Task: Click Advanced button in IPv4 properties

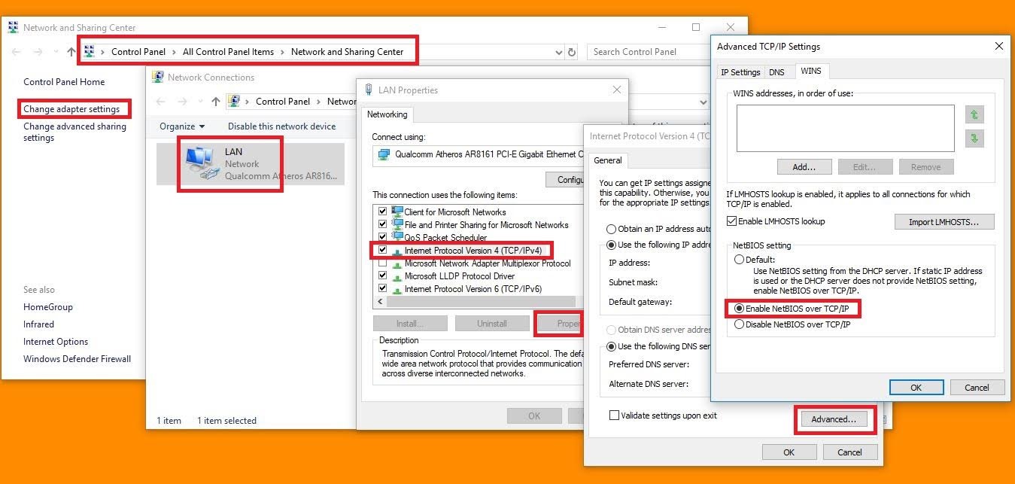Action: click(834, 419)
